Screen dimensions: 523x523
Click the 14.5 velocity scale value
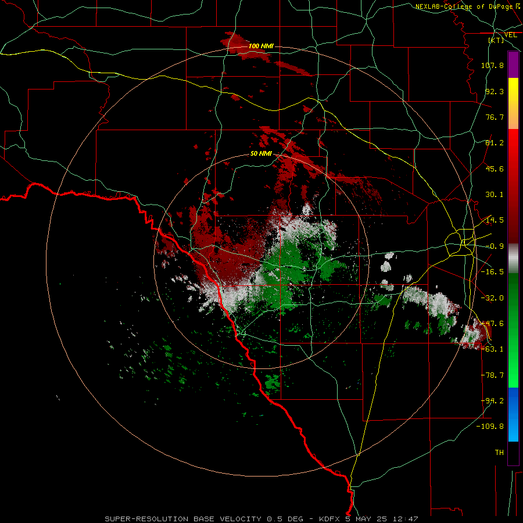495,220
